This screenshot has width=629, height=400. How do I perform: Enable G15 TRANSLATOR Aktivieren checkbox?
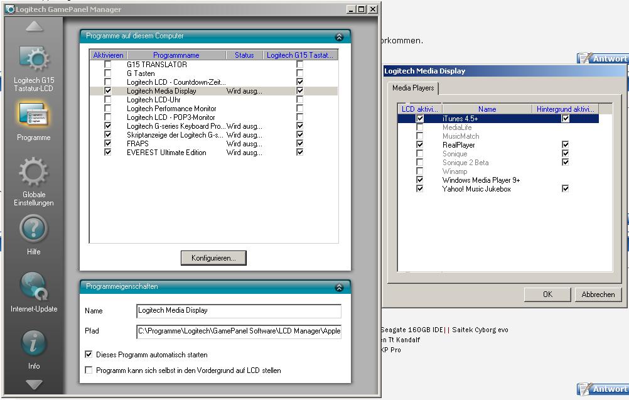107,64
